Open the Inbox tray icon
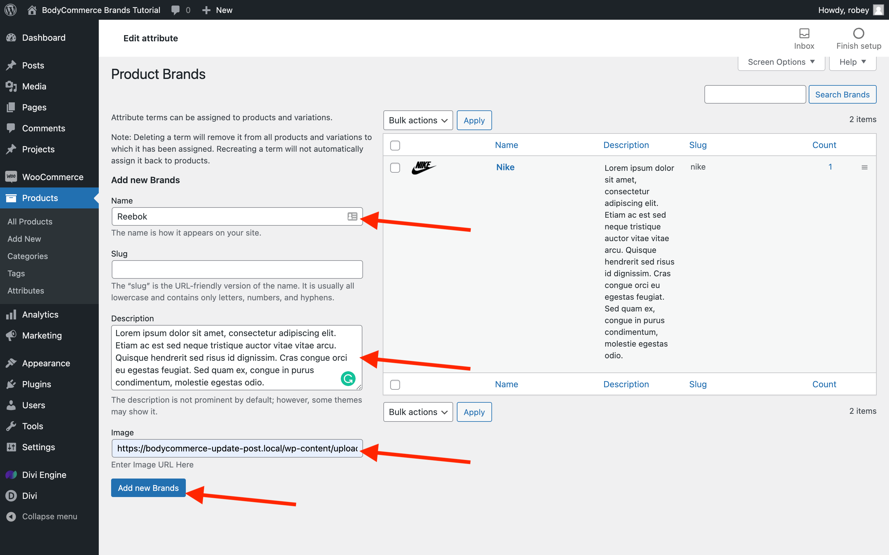Screen dimensions: 889x555 pos(804,33)
